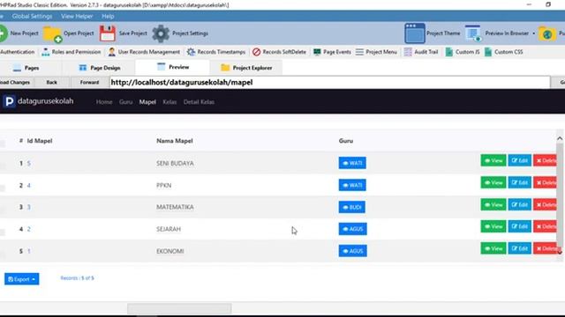Screen dimensions: 565x317
Task: Open Kelas page in navbar
Action: (169, 102)
